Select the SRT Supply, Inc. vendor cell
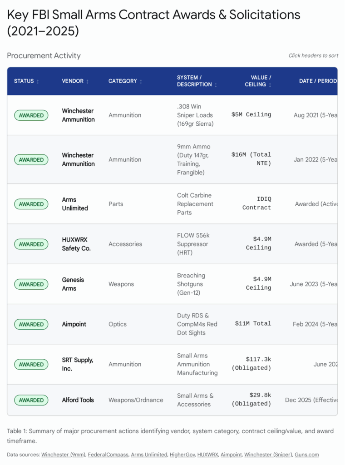The image size is (345, 465). tap(78, 364)
